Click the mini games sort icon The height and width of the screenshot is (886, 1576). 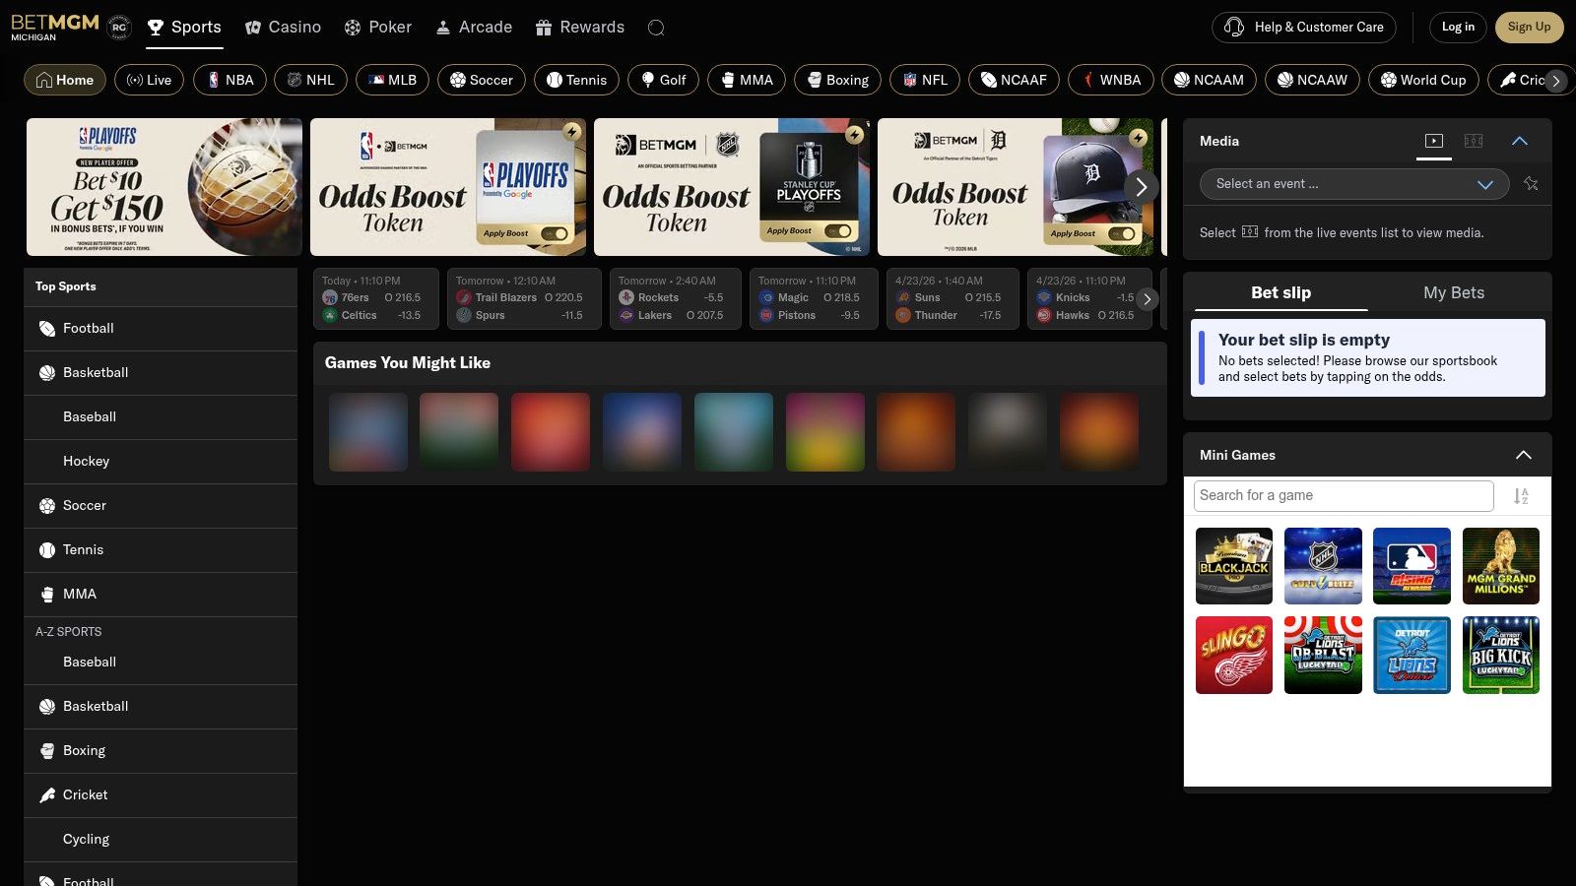pos(1521,496)
